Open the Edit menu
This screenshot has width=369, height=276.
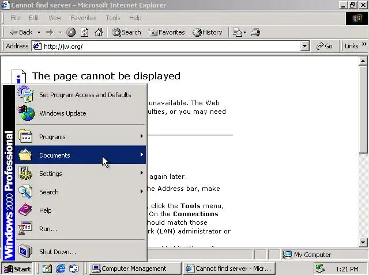(x=34, y=18)
